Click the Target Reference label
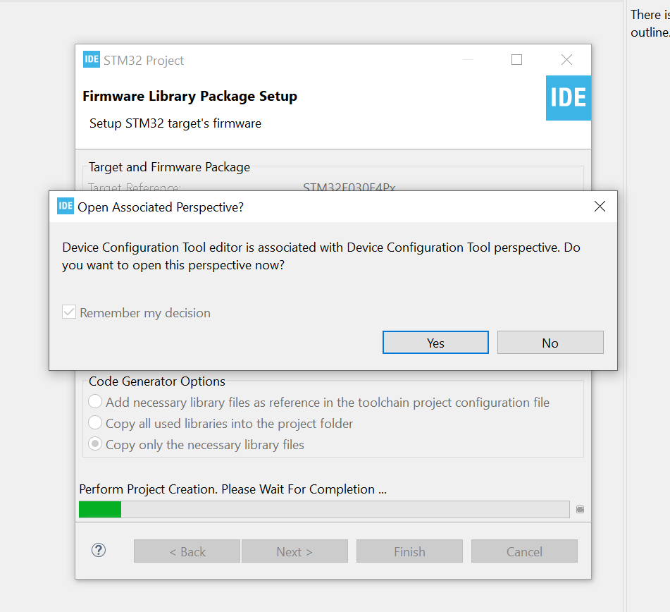Viewport: 670px width, 612px height. (135, 187)
